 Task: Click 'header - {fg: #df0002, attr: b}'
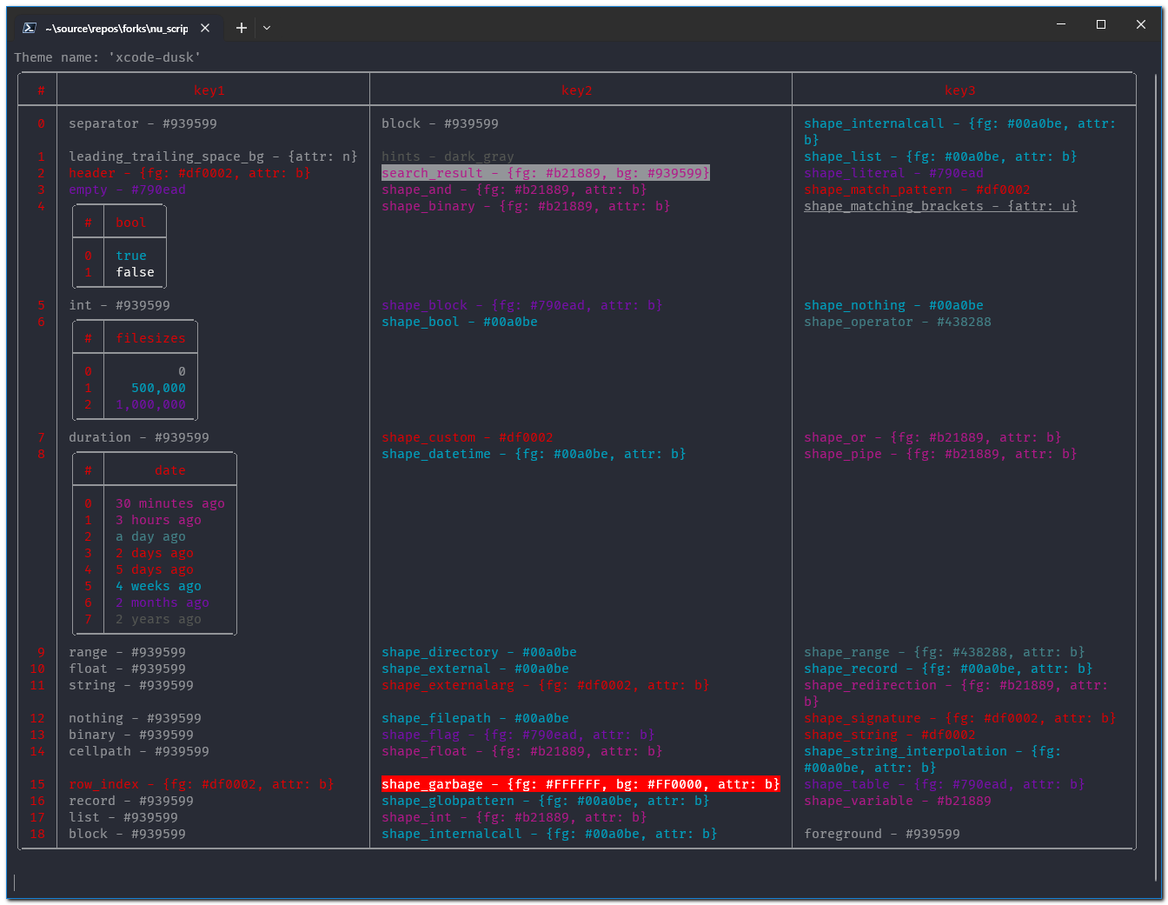tap(189, 173)
